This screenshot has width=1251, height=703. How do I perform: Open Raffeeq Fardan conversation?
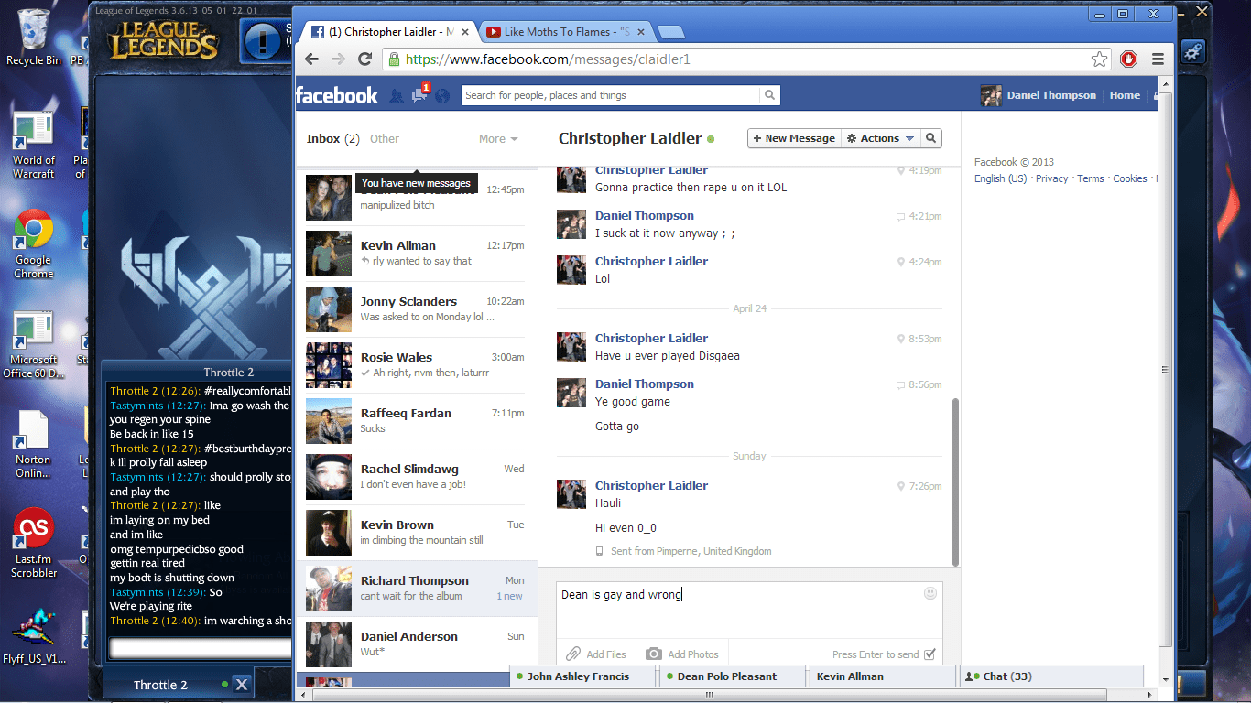point(416,420)
